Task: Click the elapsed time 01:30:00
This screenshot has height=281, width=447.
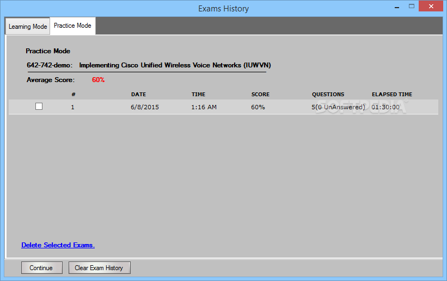Action: 385,107
